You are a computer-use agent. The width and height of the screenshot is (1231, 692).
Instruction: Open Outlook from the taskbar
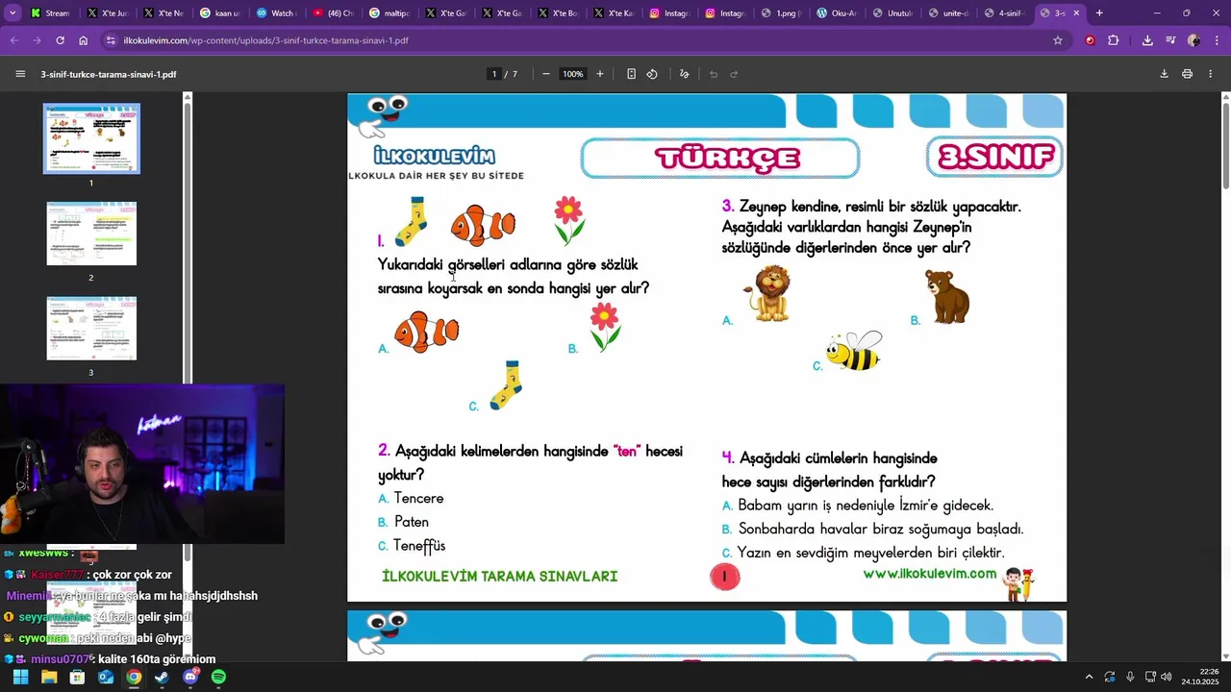click(106, 677)
